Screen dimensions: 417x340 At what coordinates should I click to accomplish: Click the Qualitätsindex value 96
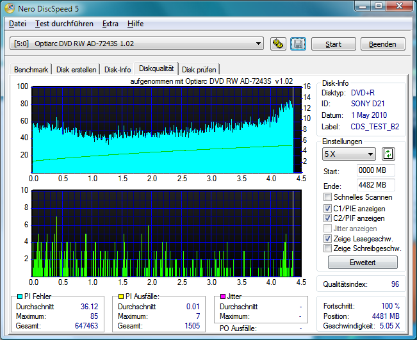(395, 284)
